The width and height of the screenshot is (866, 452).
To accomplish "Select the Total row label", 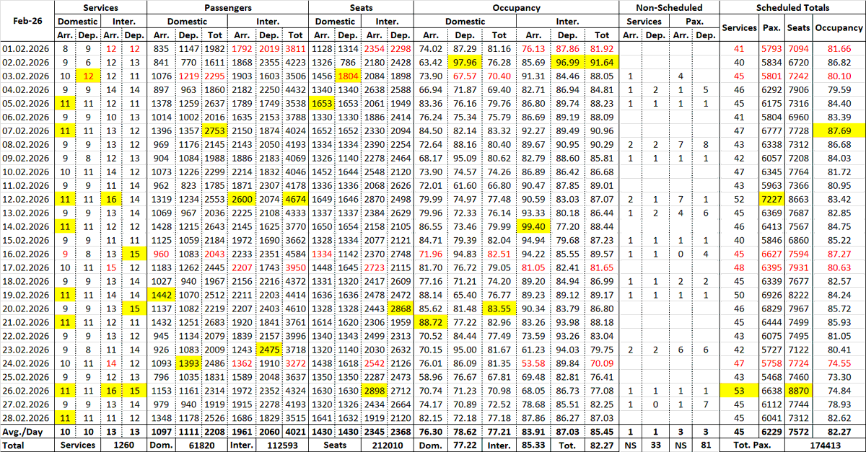I will tap(27, 445).
